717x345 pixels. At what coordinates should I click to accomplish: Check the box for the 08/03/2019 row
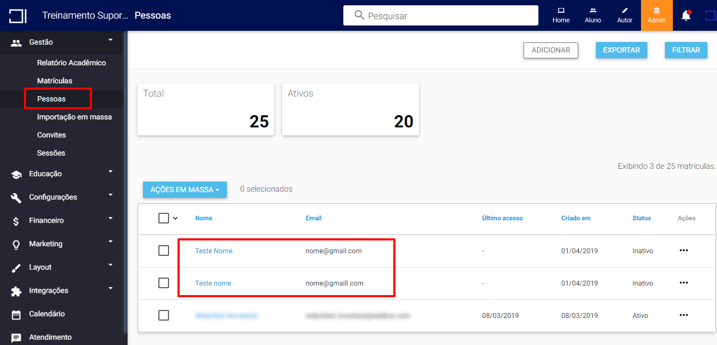tap(164, 315)
